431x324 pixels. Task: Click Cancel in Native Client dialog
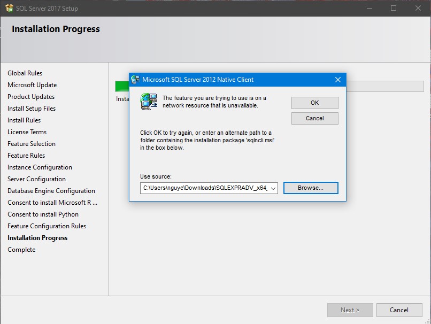(x=315, y=118)
